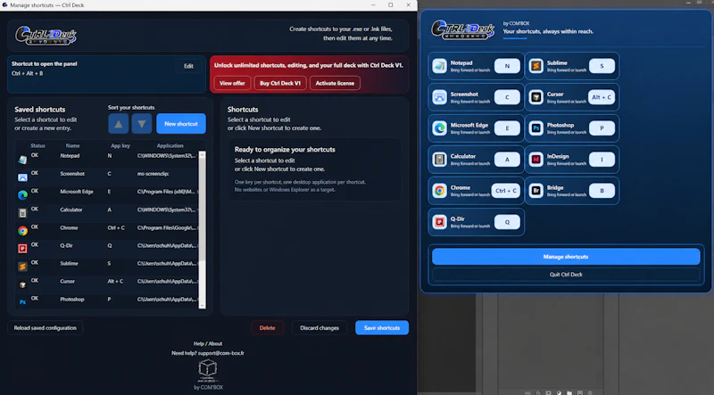This screenshot has height=395, width=714.
Task: Click the Status column header
Action: coord(37,145)
